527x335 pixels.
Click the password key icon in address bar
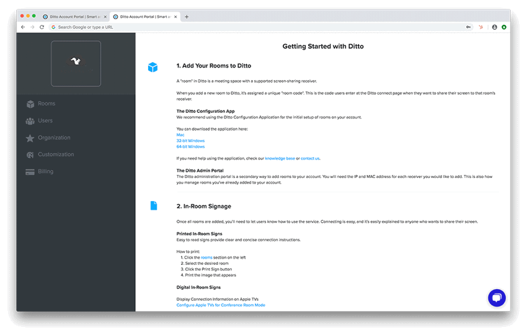pyautogui.click(x=468, y=27)
